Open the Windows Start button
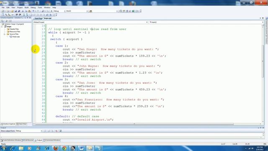The height and width of the screenshot is (151, 268). pyautogui.click(x=3, y=148)
